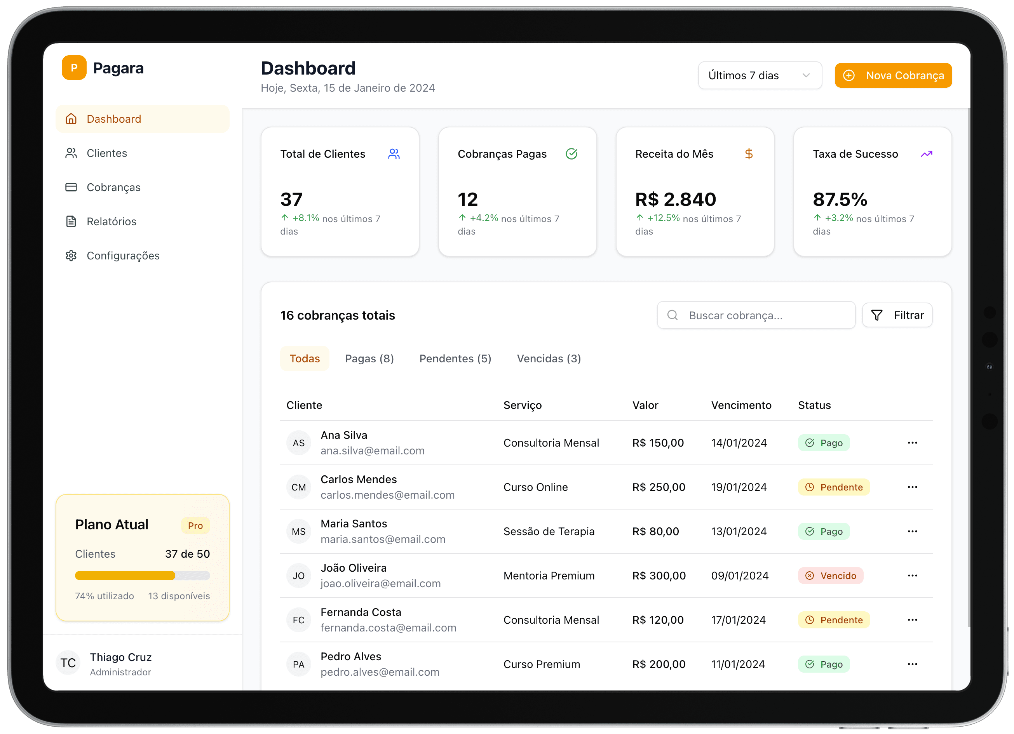This screenshot has height=734, width=1014.
Task: Open actions menu for Ana Silva row
Action: (913, 443)
